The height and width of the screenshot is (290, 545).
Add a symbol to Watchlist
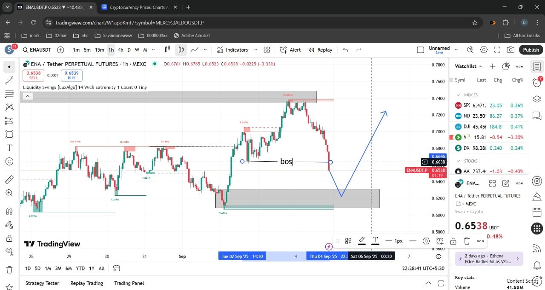tap(493, 66)
